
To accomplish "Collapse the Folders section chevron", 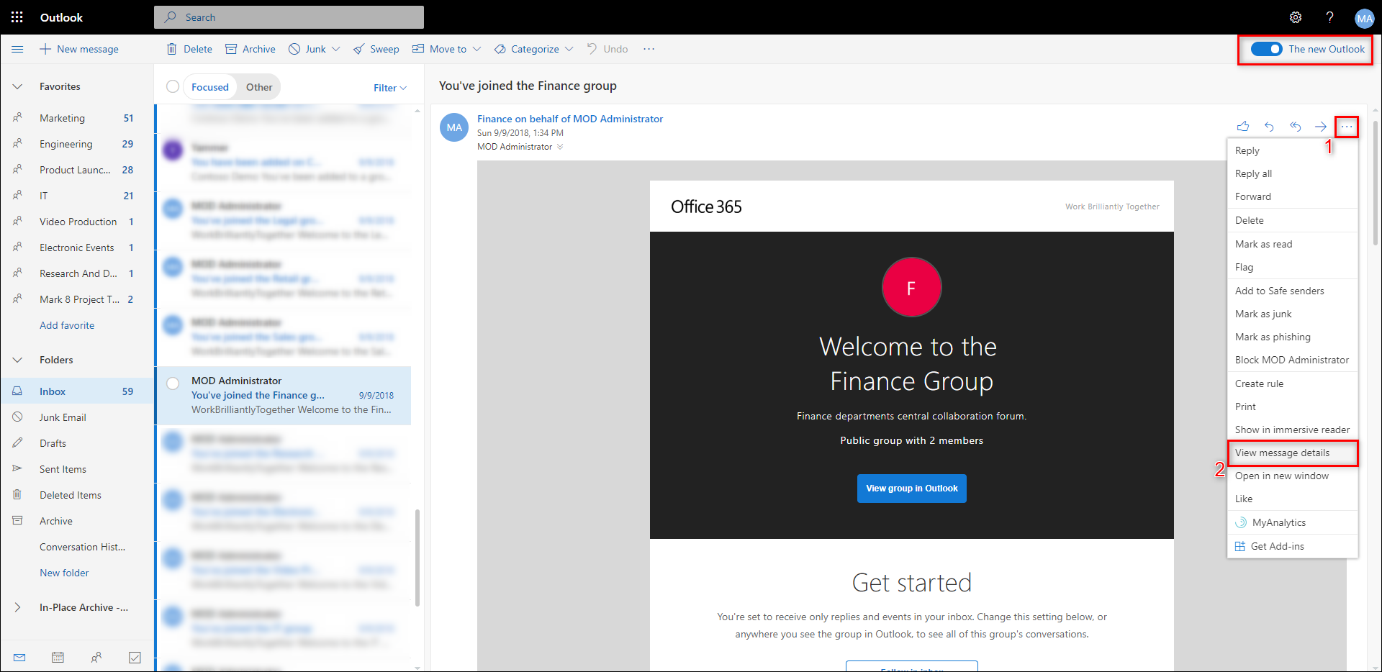I will [17, 360].
